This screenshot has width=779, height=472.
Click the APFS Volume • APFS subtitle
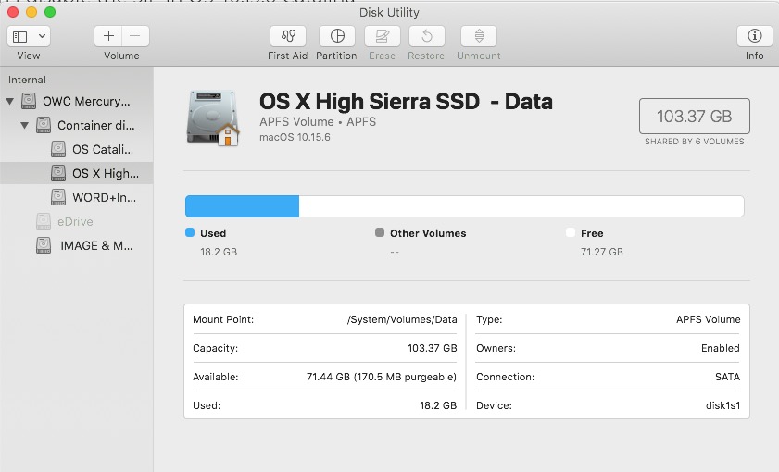point(318,121)
